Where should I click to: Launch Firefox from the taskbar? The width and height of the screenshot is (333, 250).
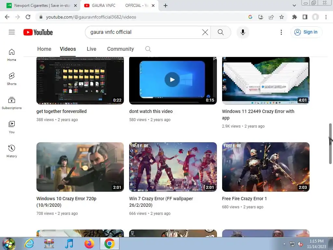tap(89, 243)
